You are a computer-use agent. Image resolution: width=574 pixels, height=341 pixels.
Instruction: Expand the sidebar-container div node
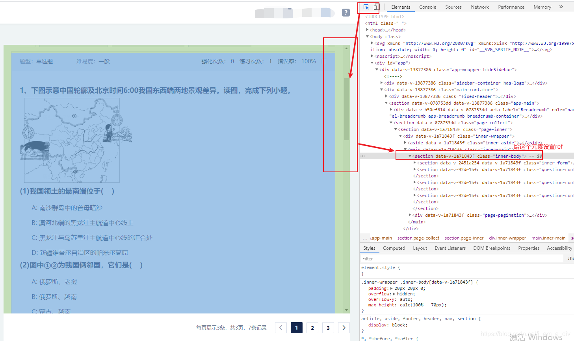(x=381, y=83)
